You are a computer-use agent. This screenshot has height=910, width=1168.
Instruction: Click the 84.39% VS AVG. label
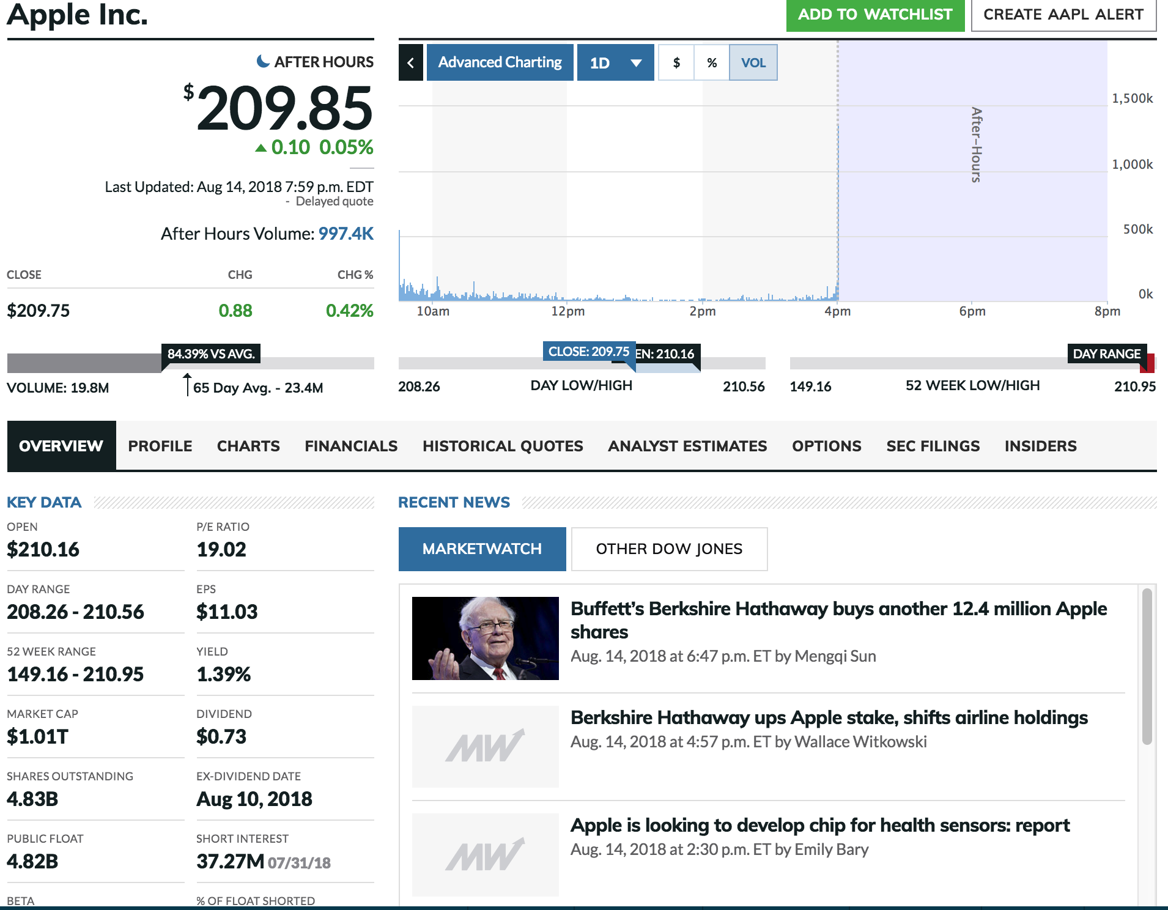pos(211,353)
